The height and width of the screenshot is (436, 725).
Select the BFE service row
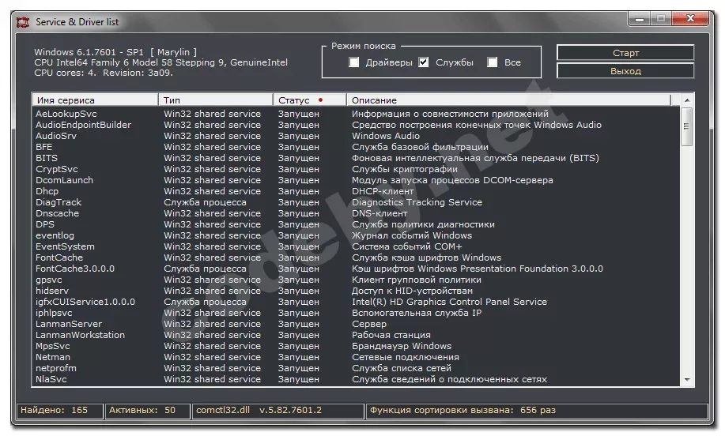click(356, 147)
